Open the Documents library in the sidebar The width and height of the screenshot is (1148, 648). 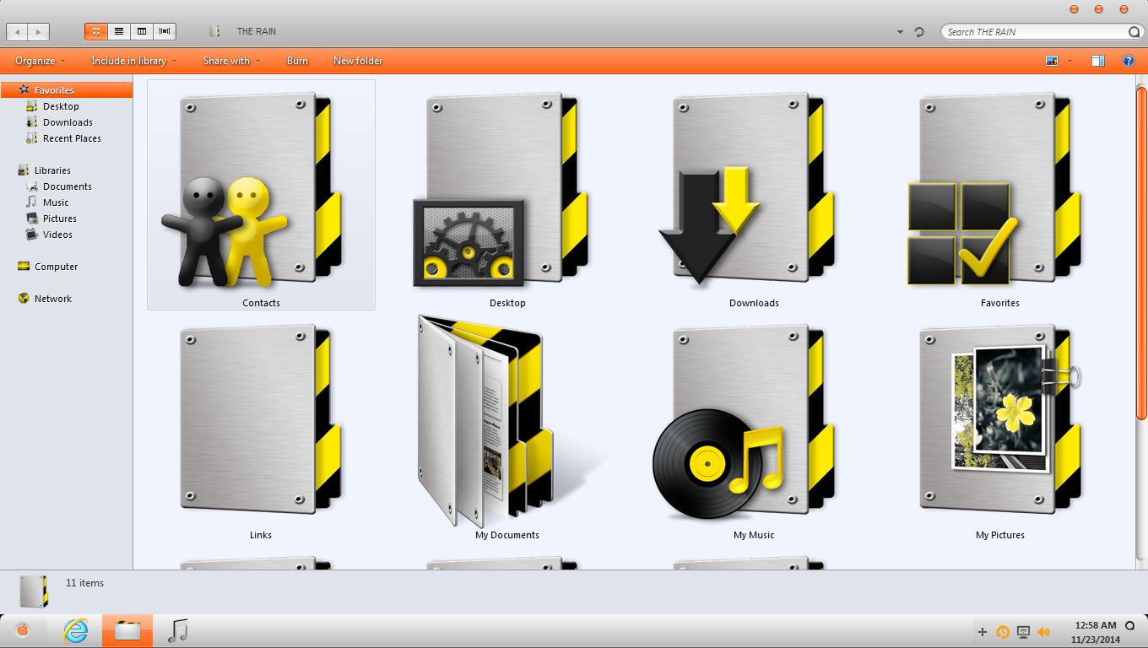click(67, 186)
